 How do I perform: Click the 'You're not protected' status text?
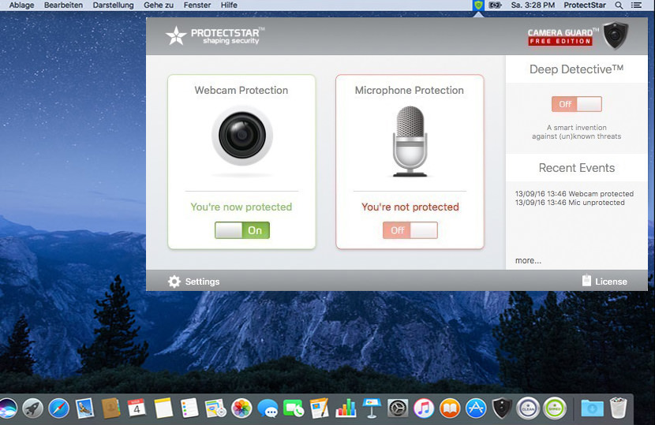(x=410, y=207)
